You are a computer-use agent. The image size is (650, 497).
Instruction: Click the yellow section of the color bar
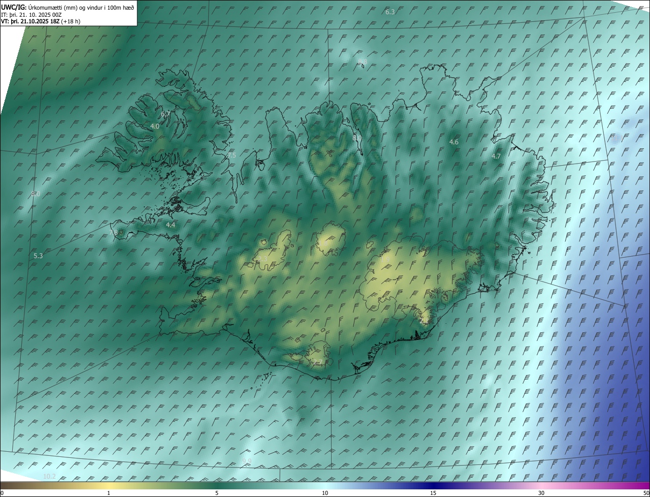[x=109, y=485]
